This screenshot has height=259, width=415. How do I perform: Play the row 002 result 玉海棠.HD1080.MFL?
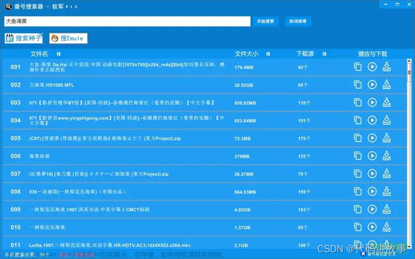[372, 84]
